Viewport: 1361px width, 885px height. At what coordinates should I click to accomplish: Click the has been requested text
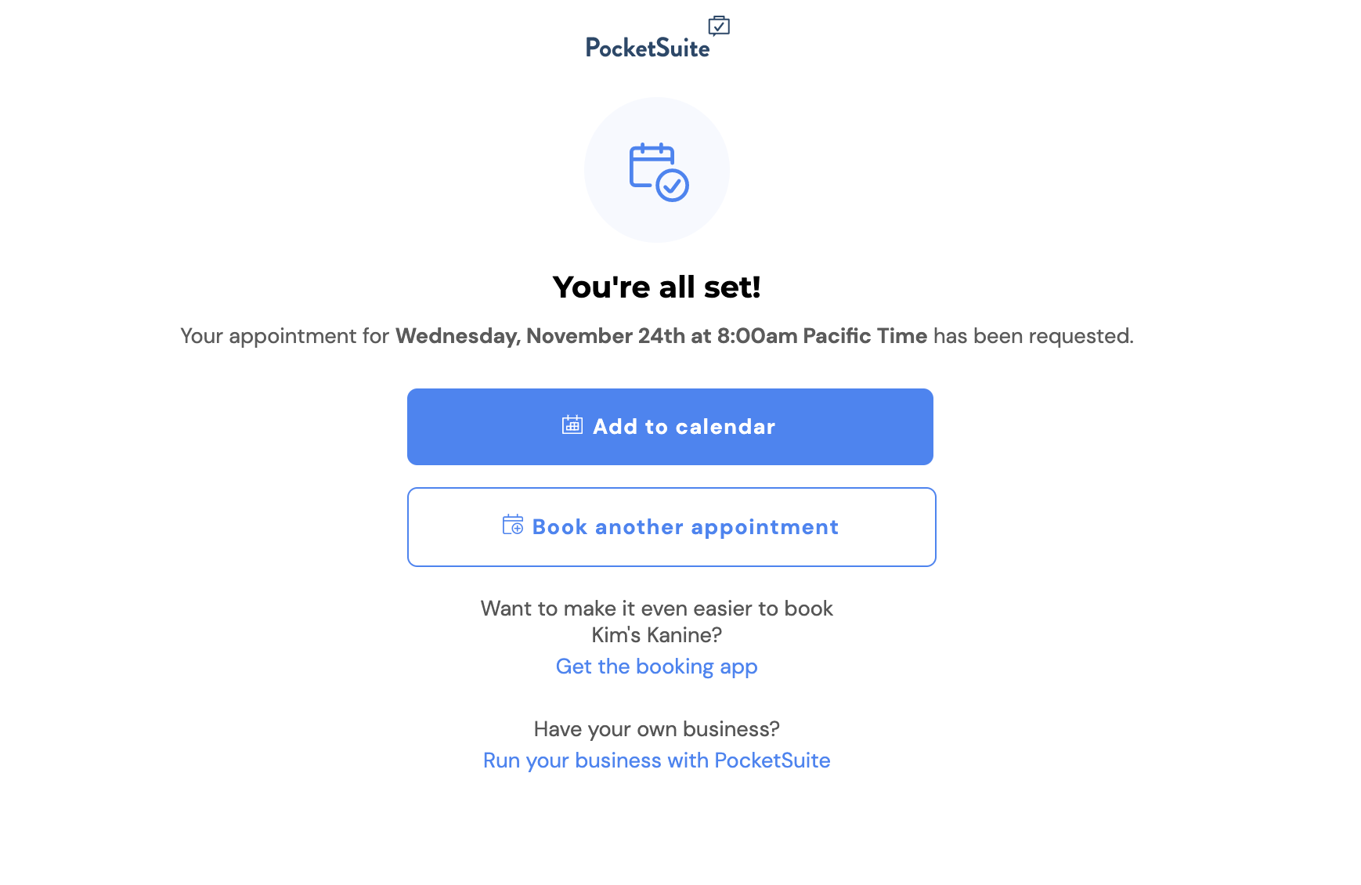1034,336
